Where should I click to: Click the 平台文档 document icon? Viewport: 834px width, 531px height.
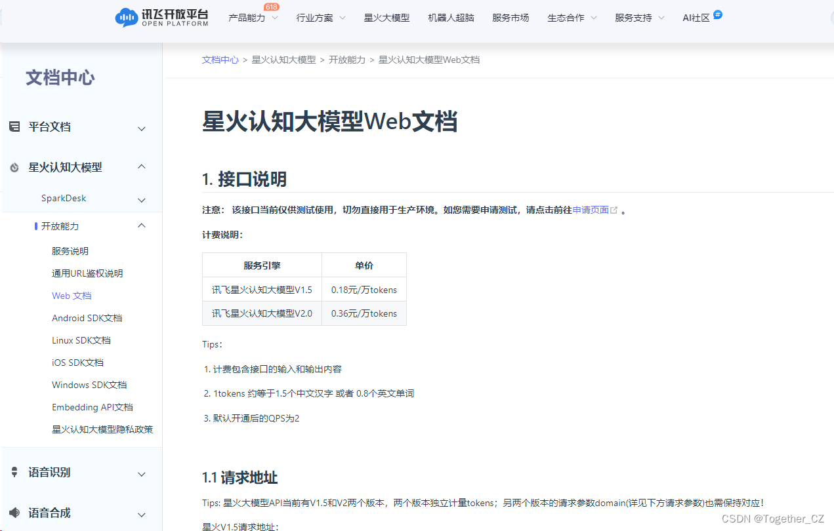(x=14, y=127)
